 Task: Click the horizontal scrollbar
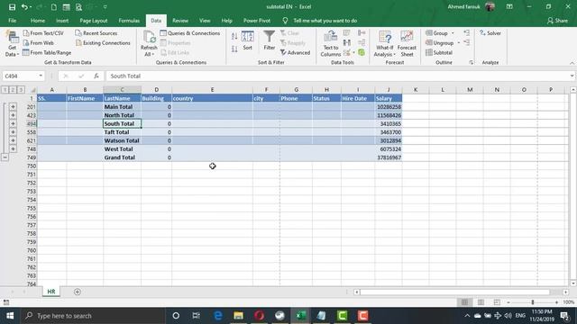point(454,292)
